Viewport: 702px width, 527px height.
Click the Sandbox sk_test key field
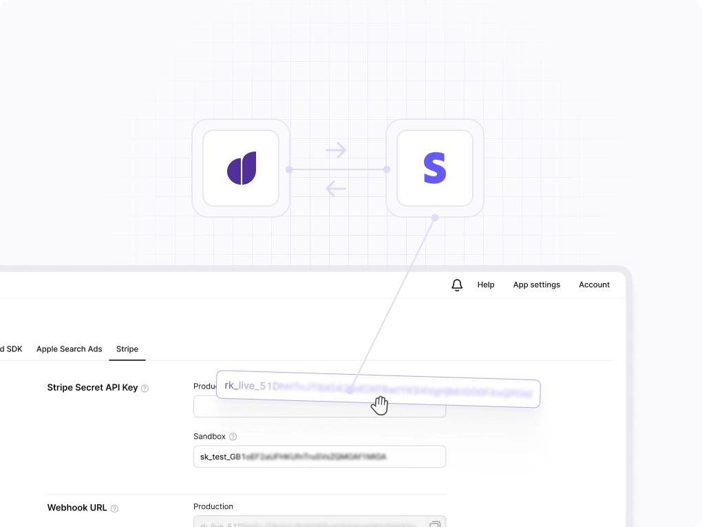point(319,457)
